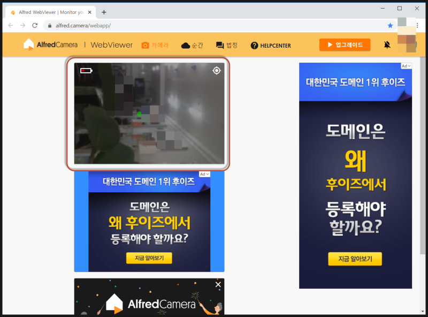Go forward in browser history
Image resolution: width=428 pixels, height=317 pixels.
pos(22,25)
